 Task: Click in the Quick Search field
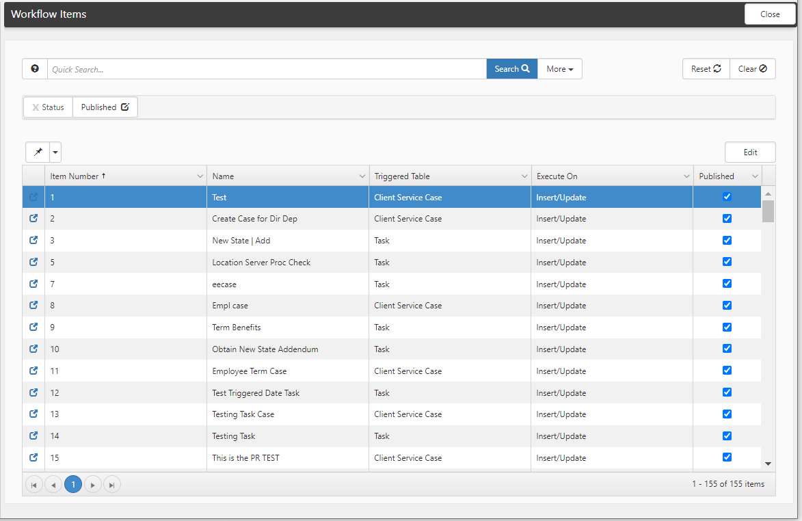pyautogui.click(x=267, y=69)
